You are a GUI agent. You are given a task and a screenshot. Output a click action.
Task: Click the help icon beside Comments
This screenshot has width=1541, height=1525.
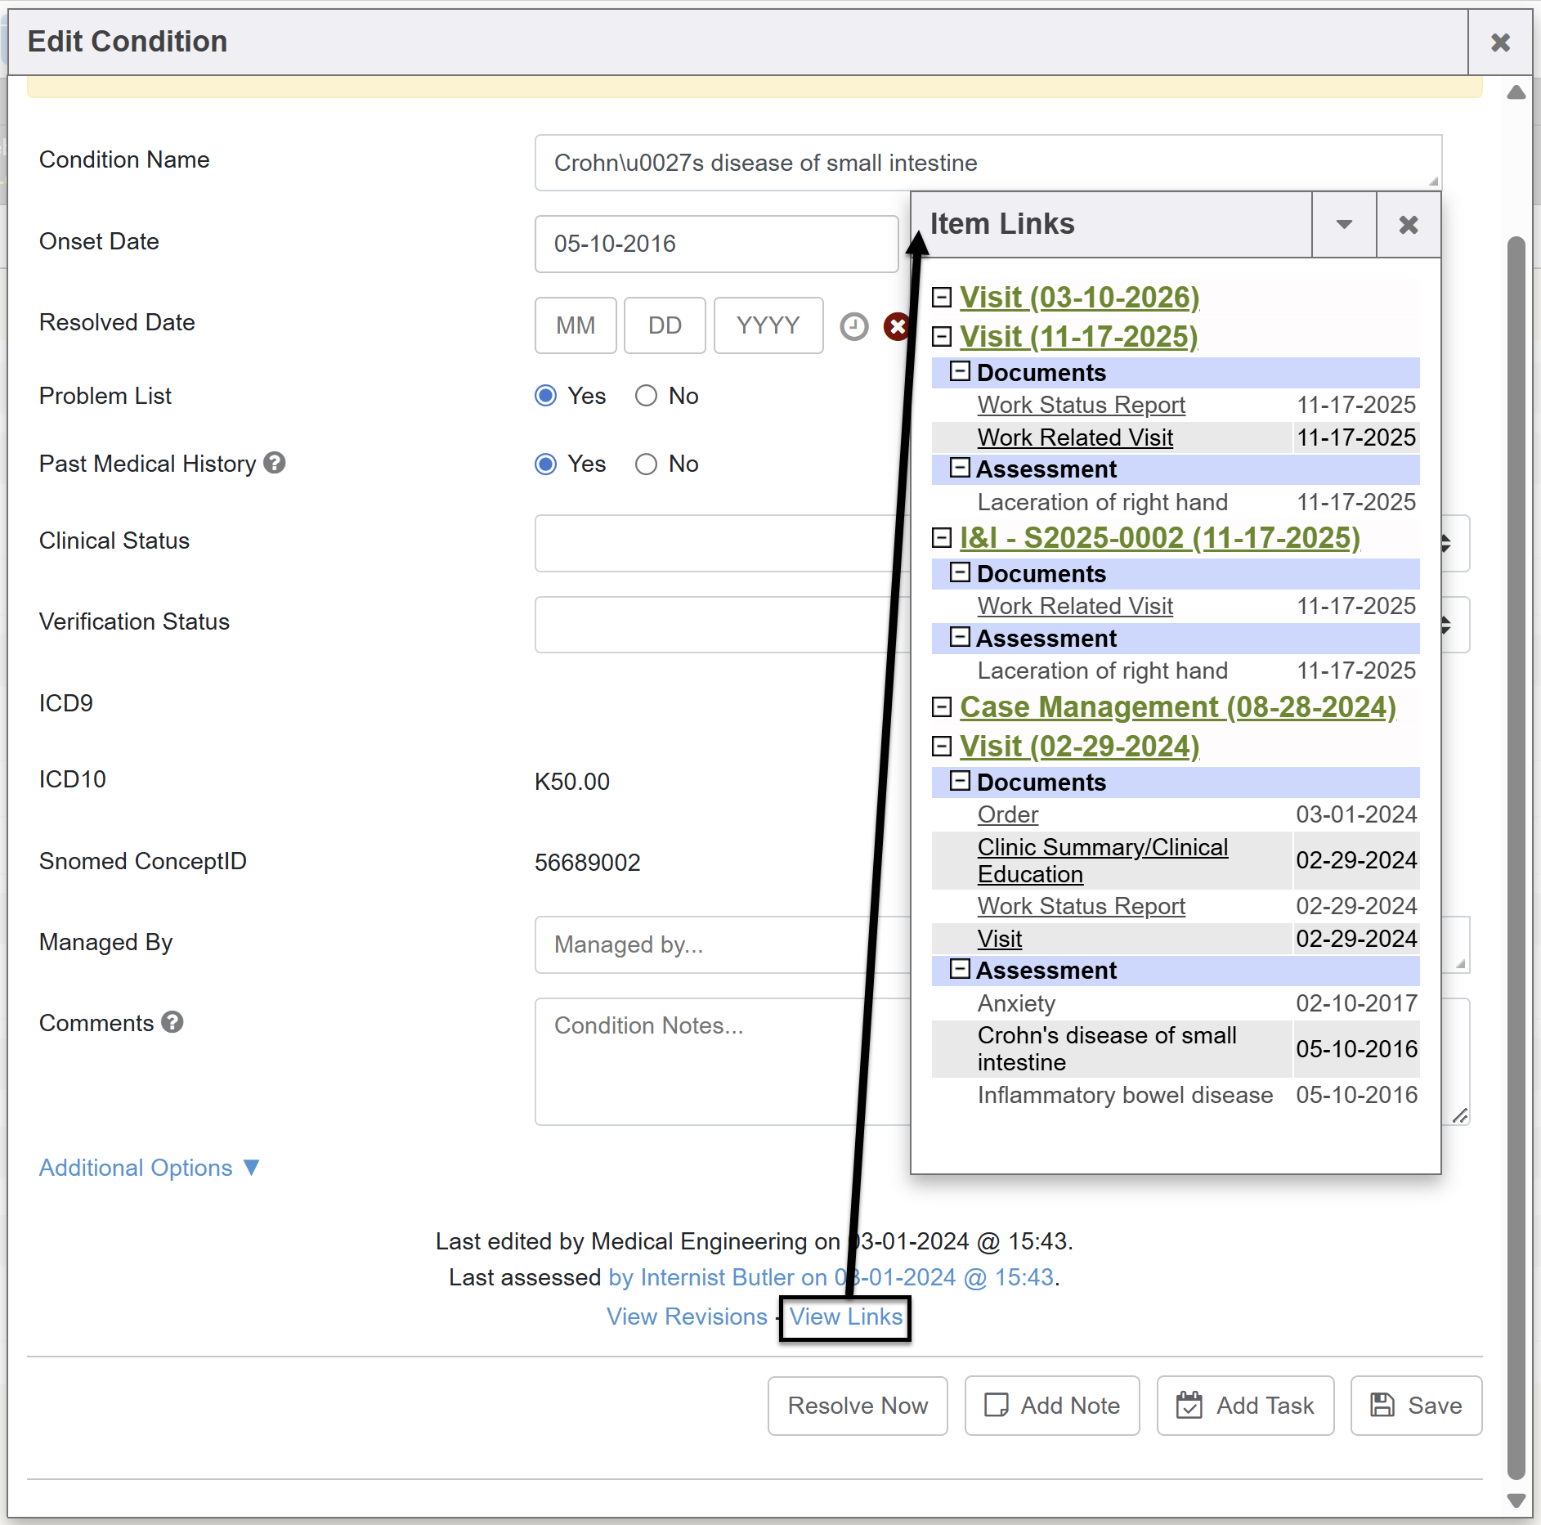(x=172, y=1022)
